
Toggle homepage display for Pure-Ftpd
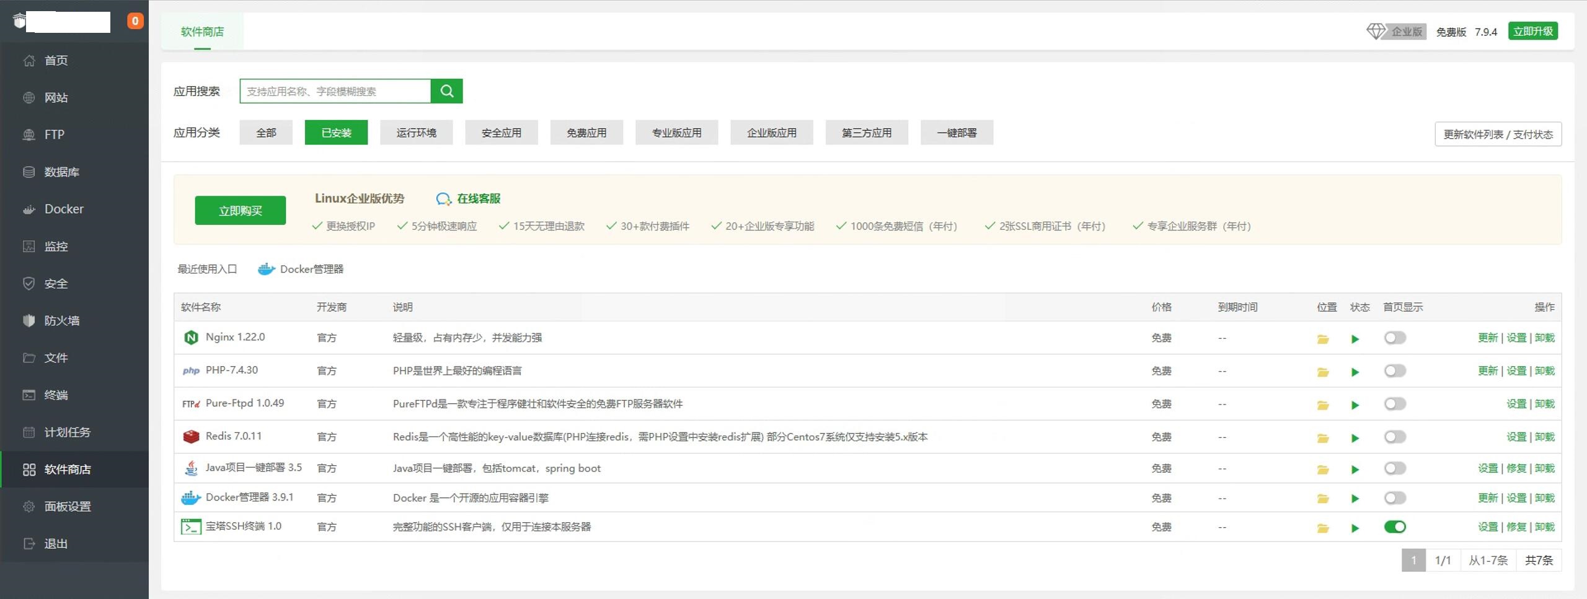[x=1394, y=404]
